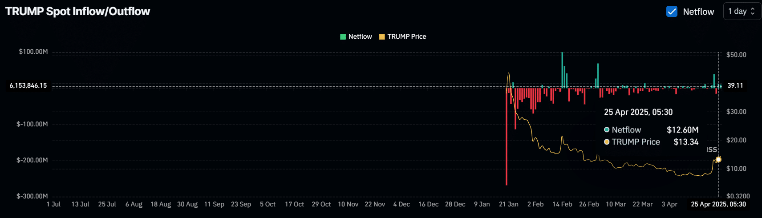Click the green Netflow legend swatch
Image resolution: width=762 pixels, height=218 pixels.
(x=343, y=36)
